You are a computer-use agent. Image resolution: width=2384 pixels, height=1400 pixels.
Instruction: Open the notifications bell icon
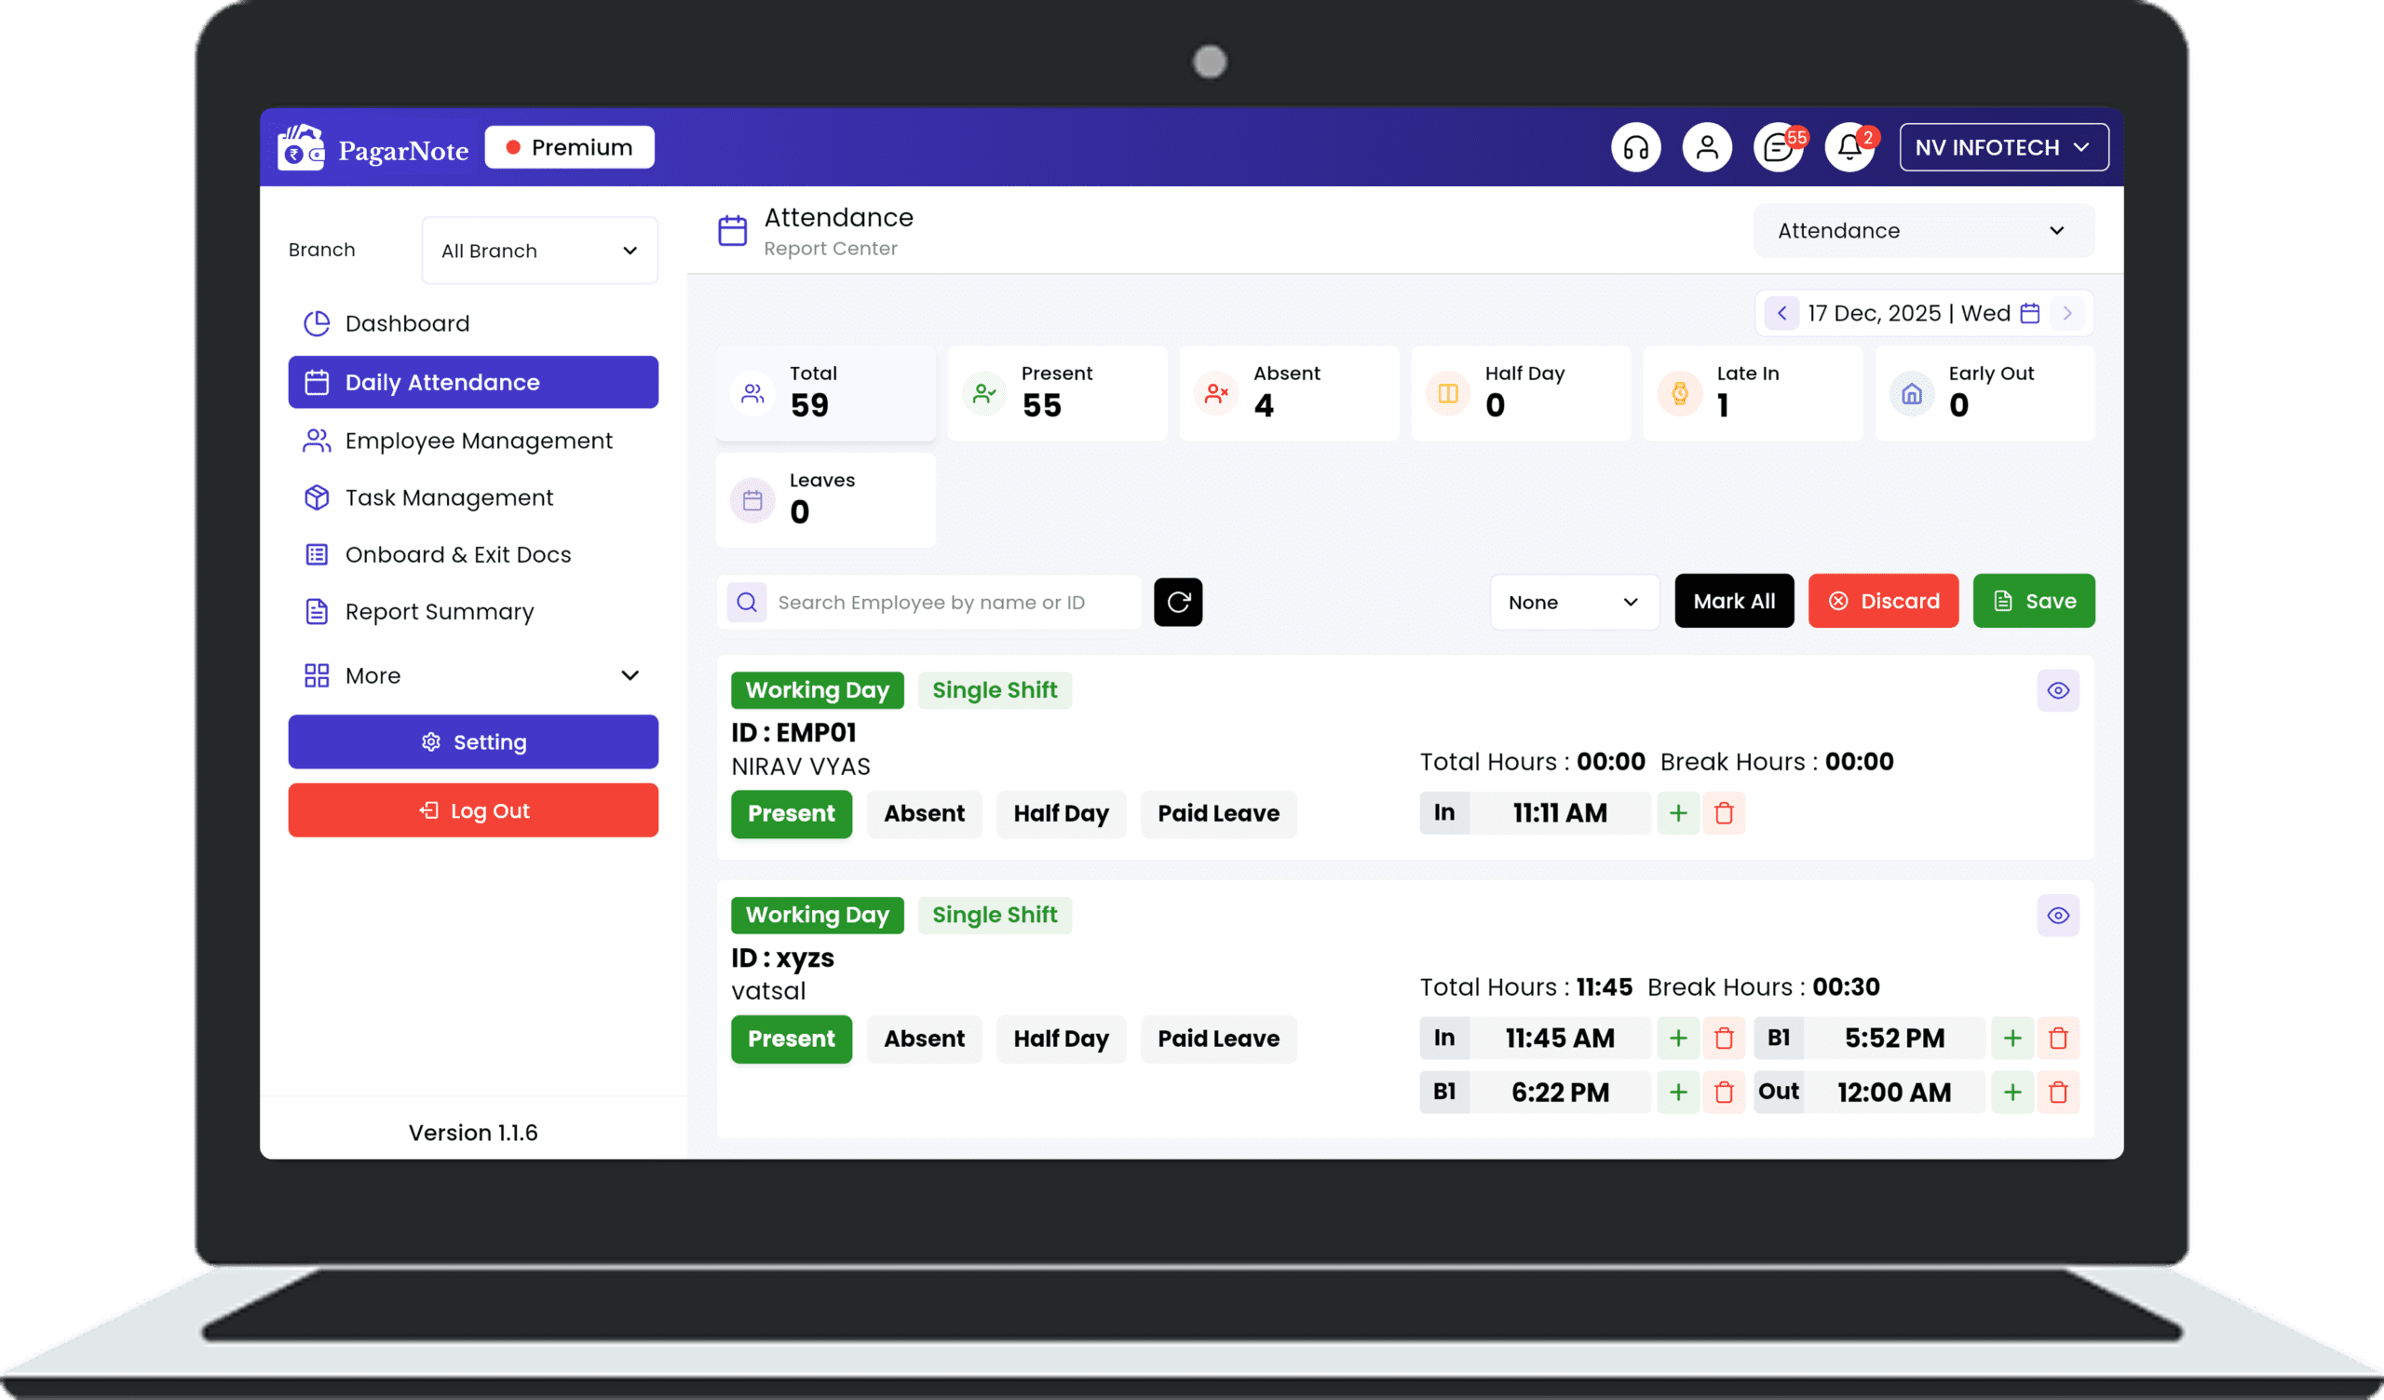(x=1849, y=147)
